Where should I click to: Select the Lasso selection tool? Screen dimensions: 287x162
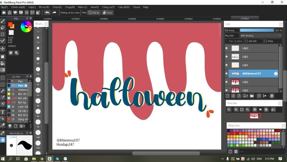coord(3,84)
